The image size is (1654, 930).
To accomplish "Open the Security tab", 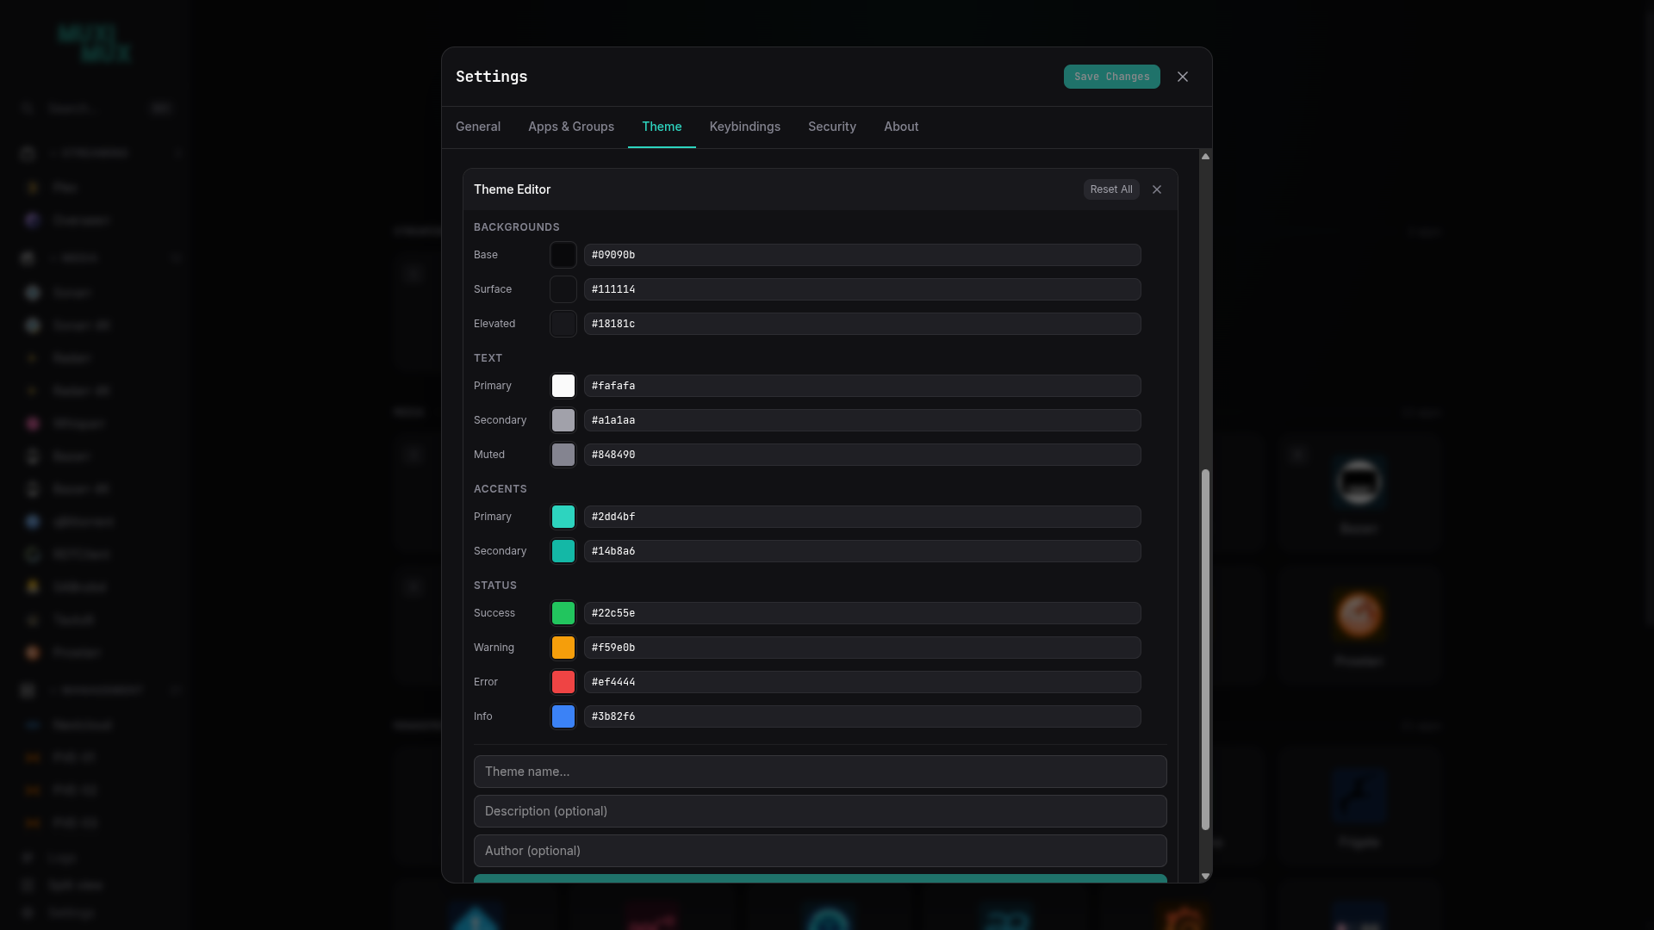I will pos(832,127).
